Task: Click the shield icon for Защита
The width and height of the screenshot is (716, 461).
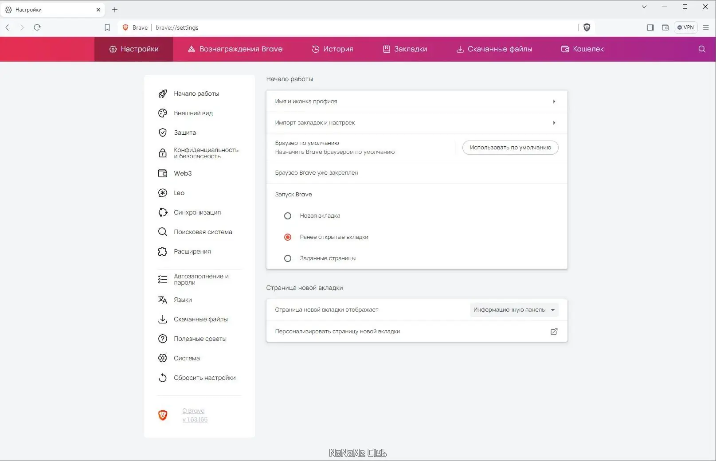Action: (163, 133)
